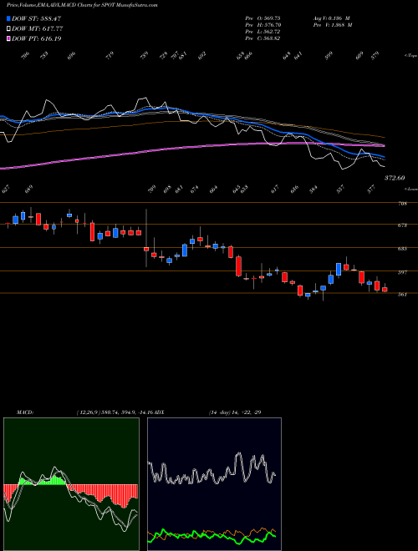The image size is (418, 551).
Task: Click the Pre O: 569.75 value
Action: pos(263,18)
